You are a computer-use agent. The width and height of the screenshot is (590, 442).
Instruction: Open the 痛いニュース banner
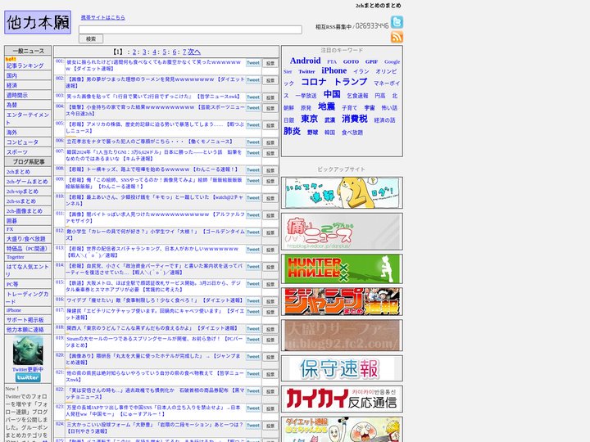tap(342, 232)
